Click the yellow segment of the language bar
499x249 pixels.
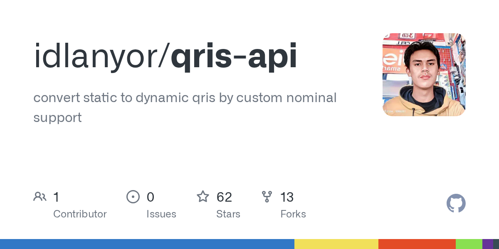point(336,244)
